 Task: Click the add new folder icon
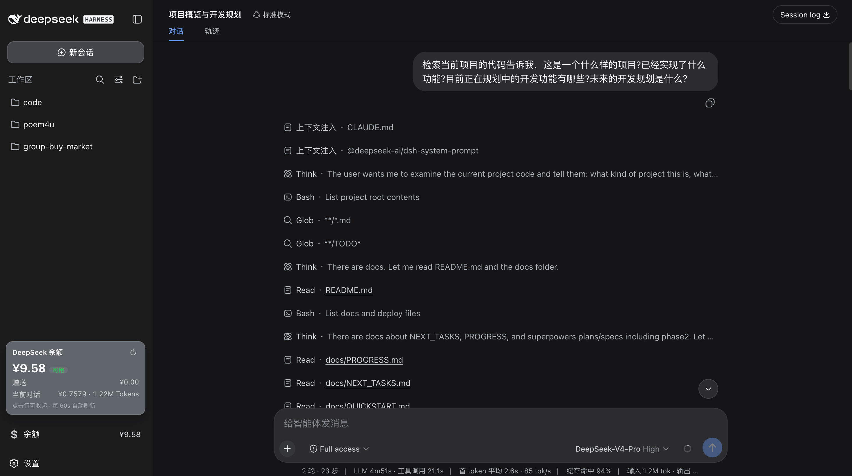137,80
